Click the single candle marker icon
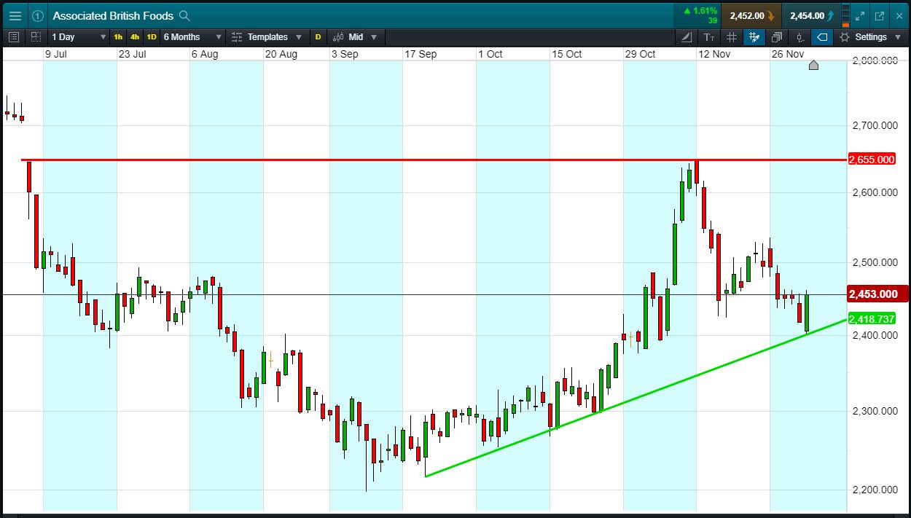The image size is (911, 518). point(799,36)
